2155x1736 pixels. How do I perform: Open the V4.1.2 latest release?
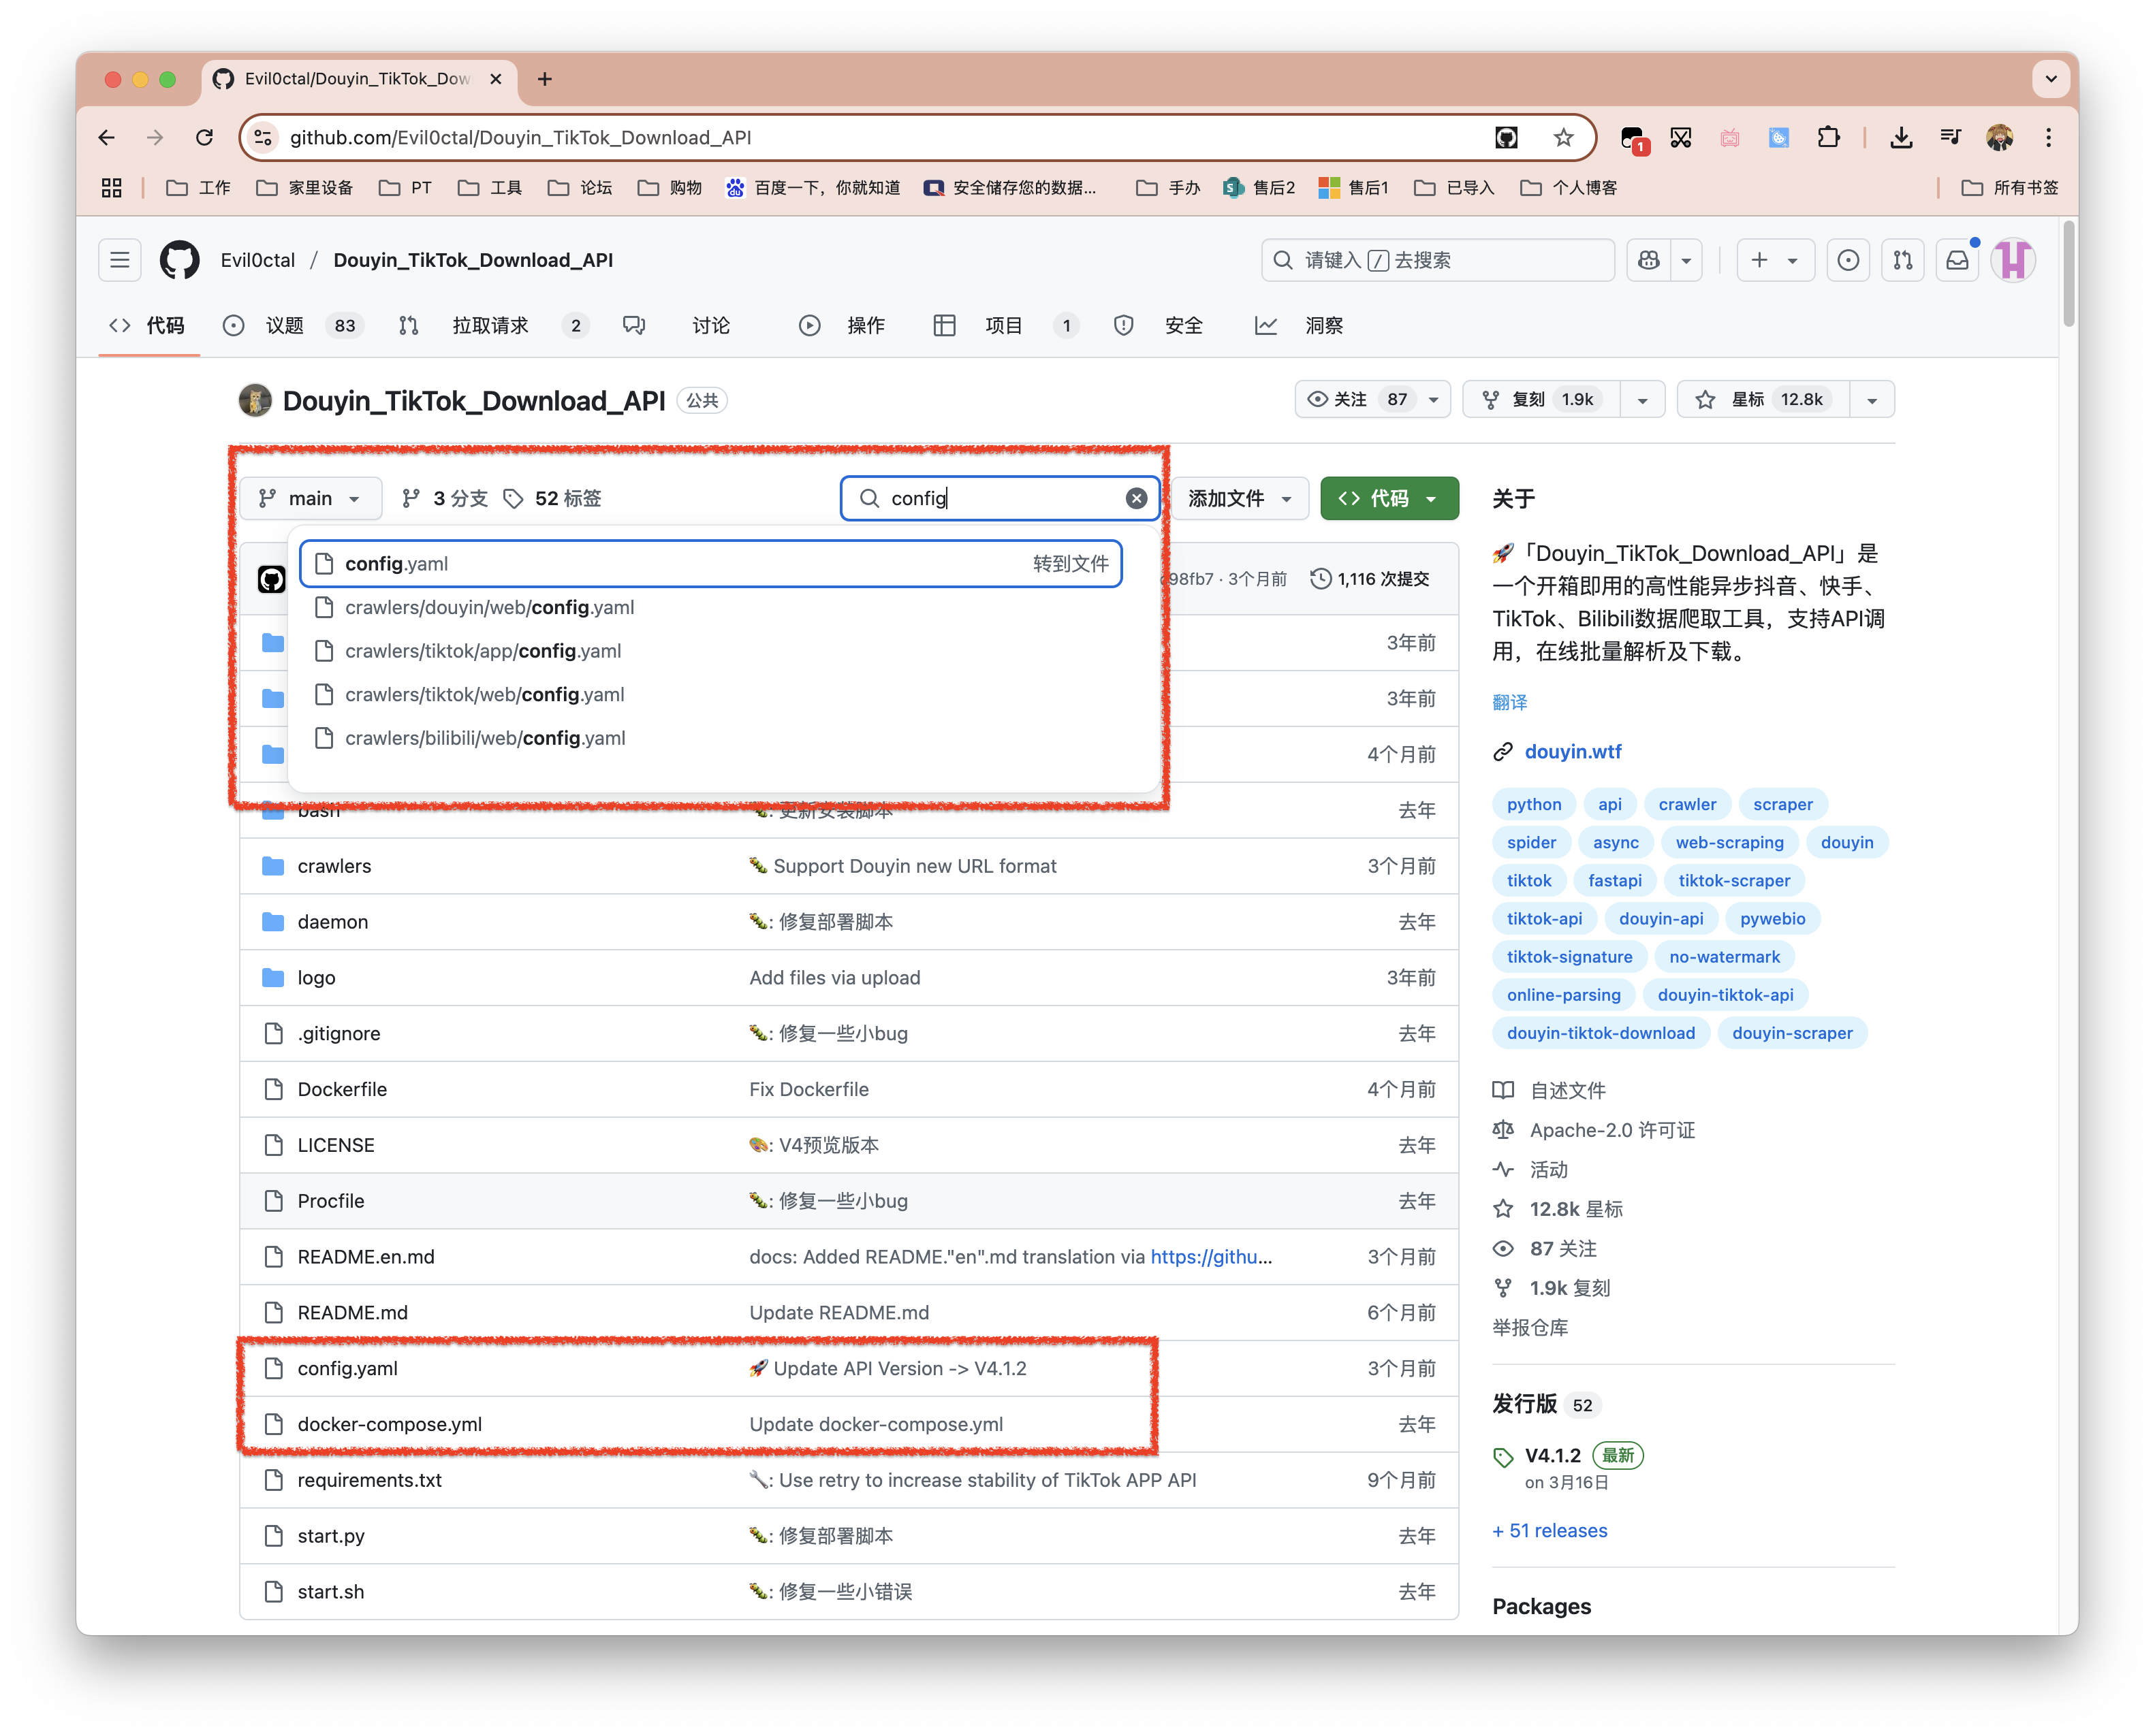click(1552, 1455)
